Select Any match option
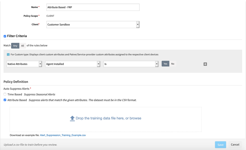 tap(15, 46)
